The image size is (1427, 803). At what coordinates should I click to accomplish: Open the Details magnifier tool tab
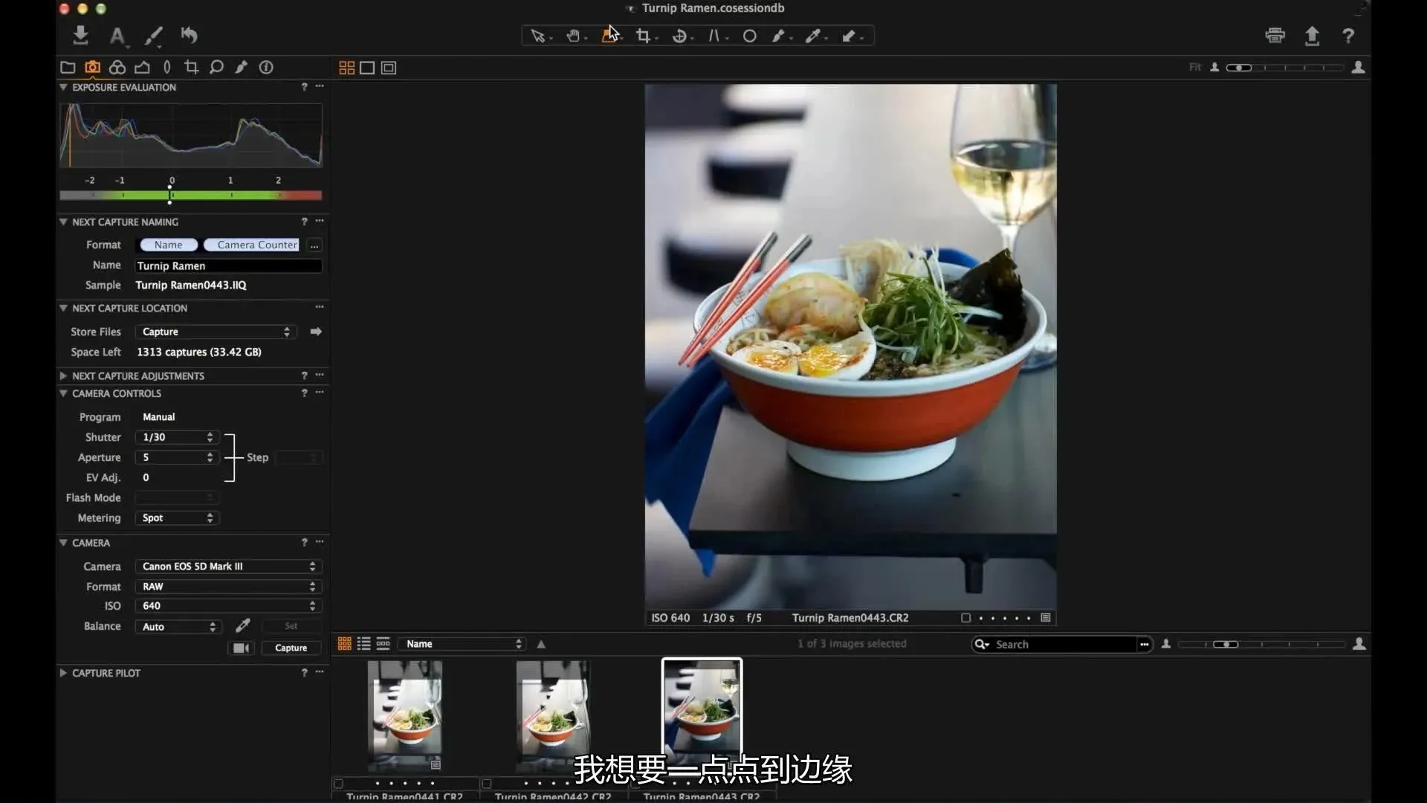(216, 68)
